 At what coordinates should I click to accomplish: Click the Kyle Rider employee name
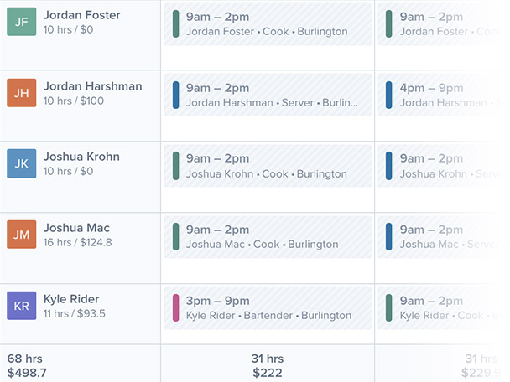(x=71, y=299)
